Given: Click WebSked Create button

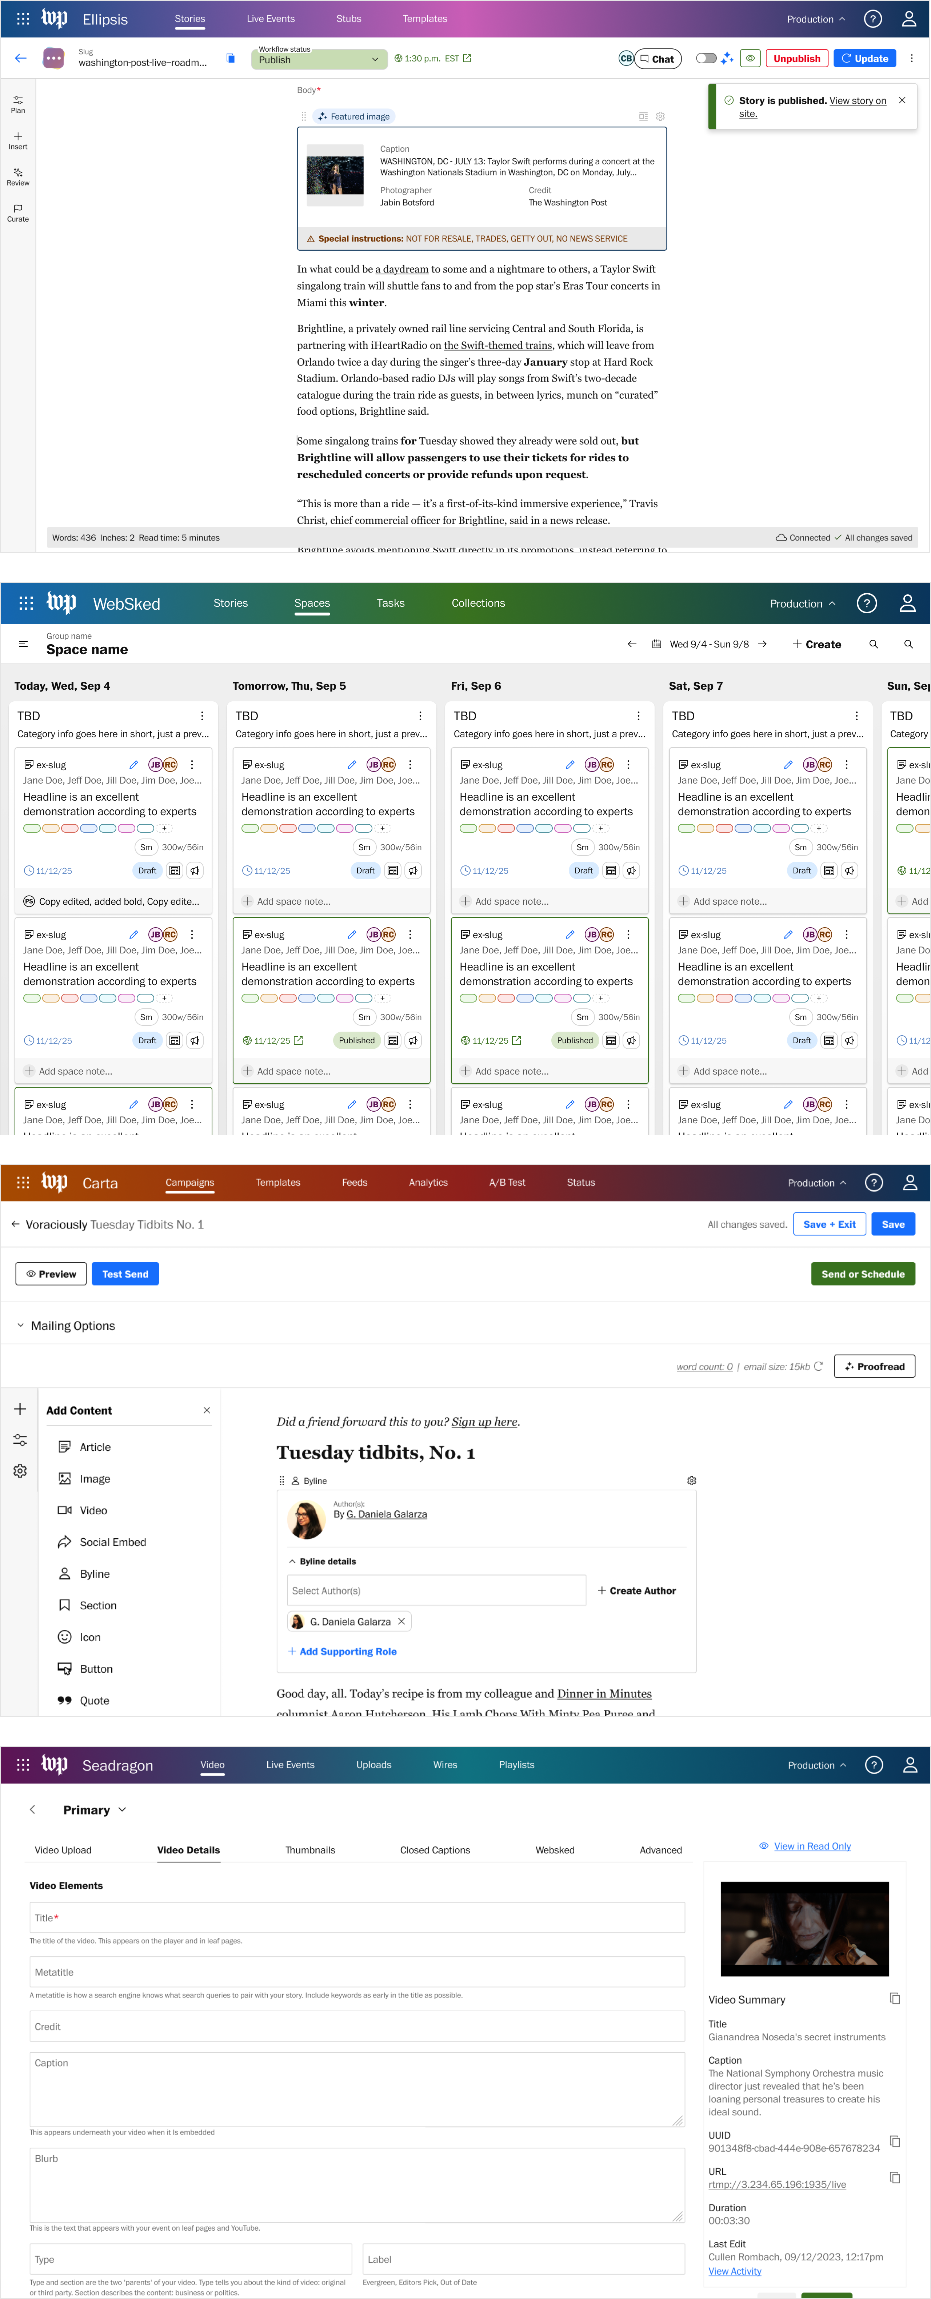Looking at the screenshot, I should (817, 644).
